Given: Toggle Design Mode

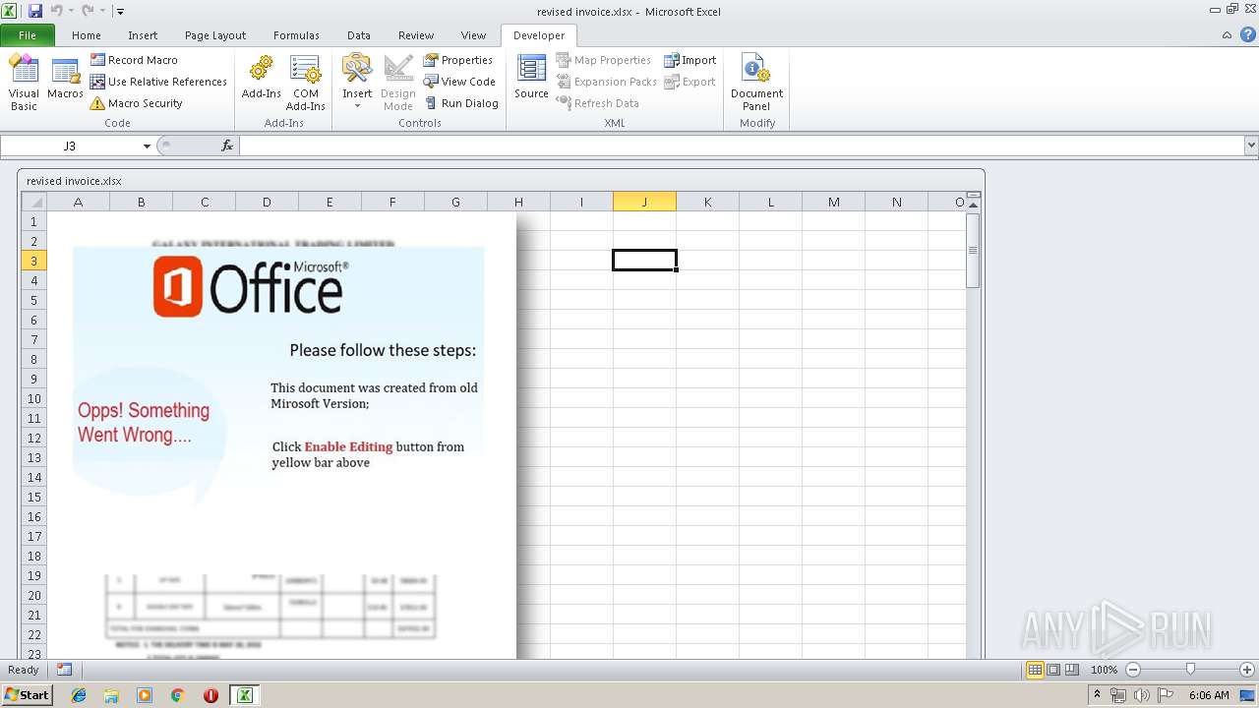Looking at the screenshot, I should click(x=398, y=83).
